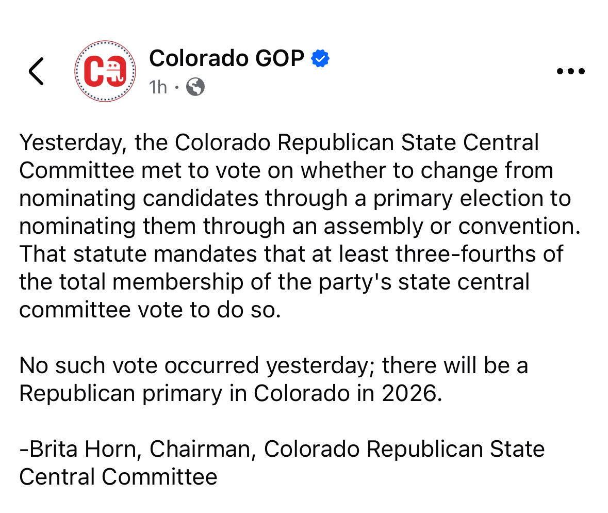Click the "committee vote to do so" line
Screen dimensions: 608x513
point(150,310)
